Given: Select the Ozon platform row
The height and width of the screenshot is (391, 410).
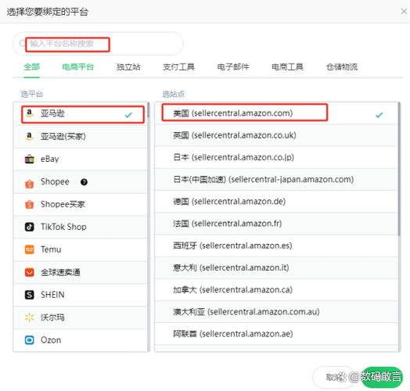Looking at the screenshot, I should pos(81,340).
